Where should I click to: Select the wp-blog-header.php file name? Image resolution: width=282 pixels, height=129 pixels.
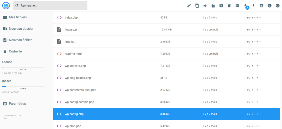pyautogui.click(x=78, y=78)
